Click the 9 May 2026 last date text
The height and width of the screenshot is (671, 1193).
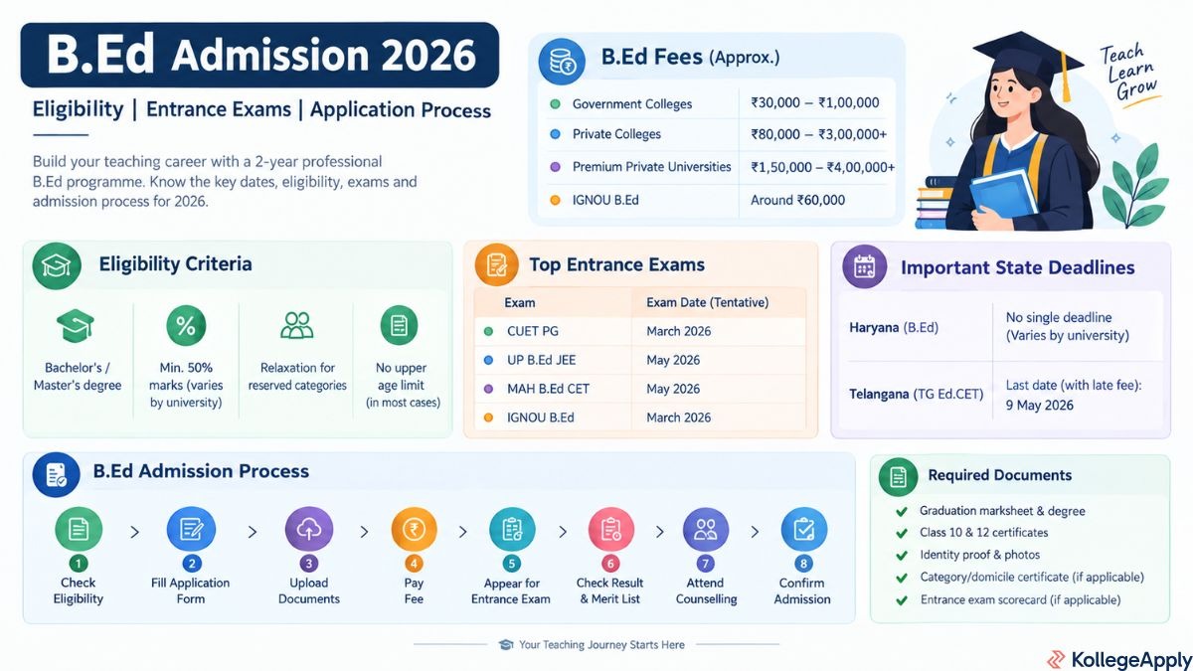(x=1040, y=406)
